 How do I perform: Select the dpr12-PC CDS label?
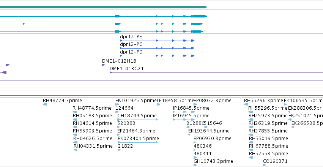(x=131, y=44)
